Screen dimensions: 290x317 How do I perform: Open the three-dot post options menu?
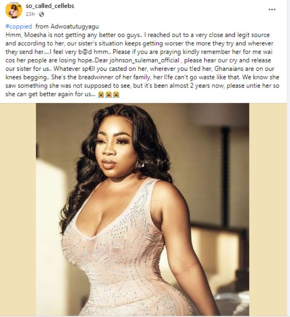272,10
